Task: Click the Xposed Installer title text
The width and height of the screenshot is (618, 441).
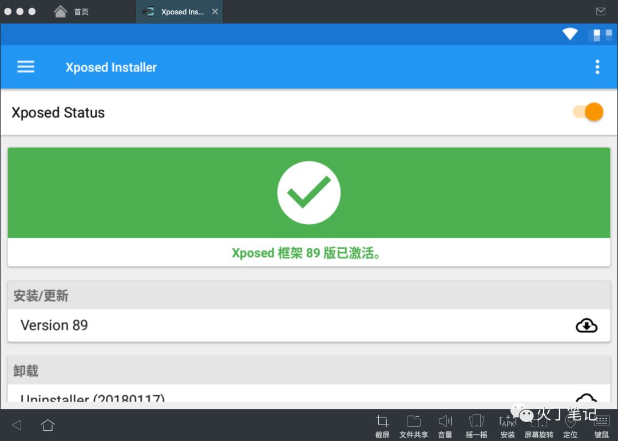Action: point(111,67)
